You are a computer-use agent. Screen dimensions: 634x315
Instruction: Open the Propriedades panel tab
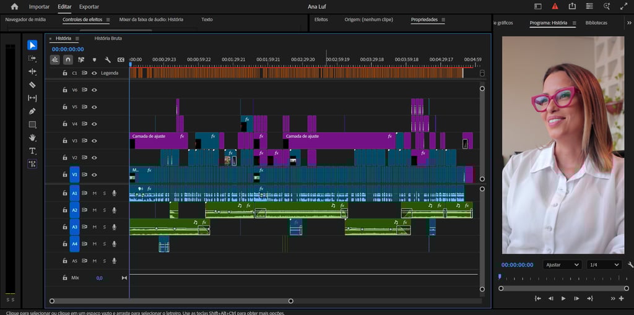tap(424, 20)
